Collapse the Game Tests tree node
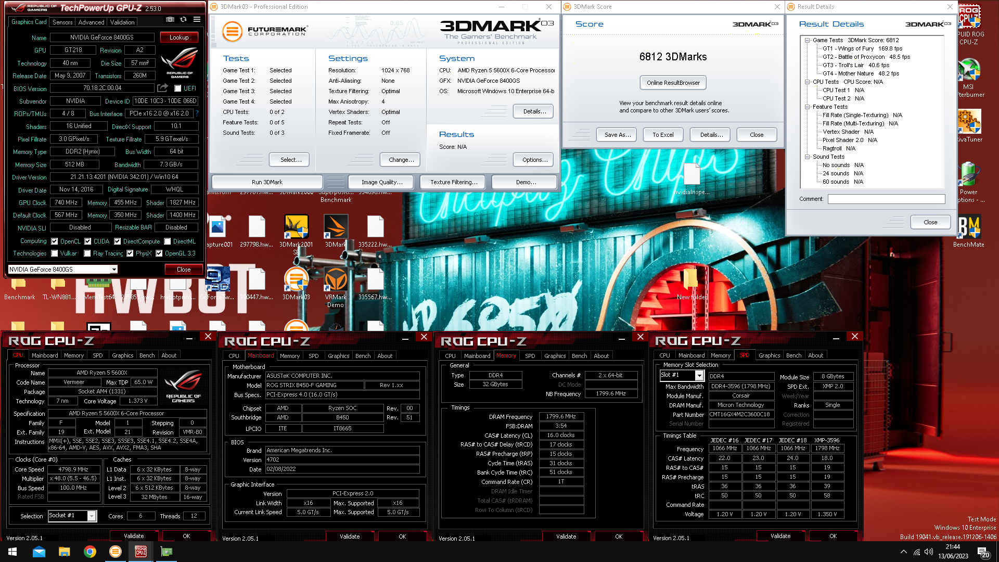The width and height of the screenshot is (999, 562). pyautogui.click(x=807, y=40)
